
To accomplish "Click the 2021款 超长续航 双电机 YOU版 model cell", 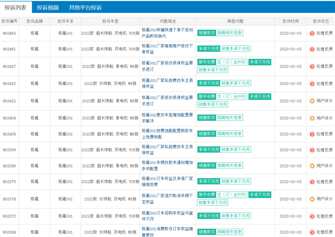I will [110, 216].
